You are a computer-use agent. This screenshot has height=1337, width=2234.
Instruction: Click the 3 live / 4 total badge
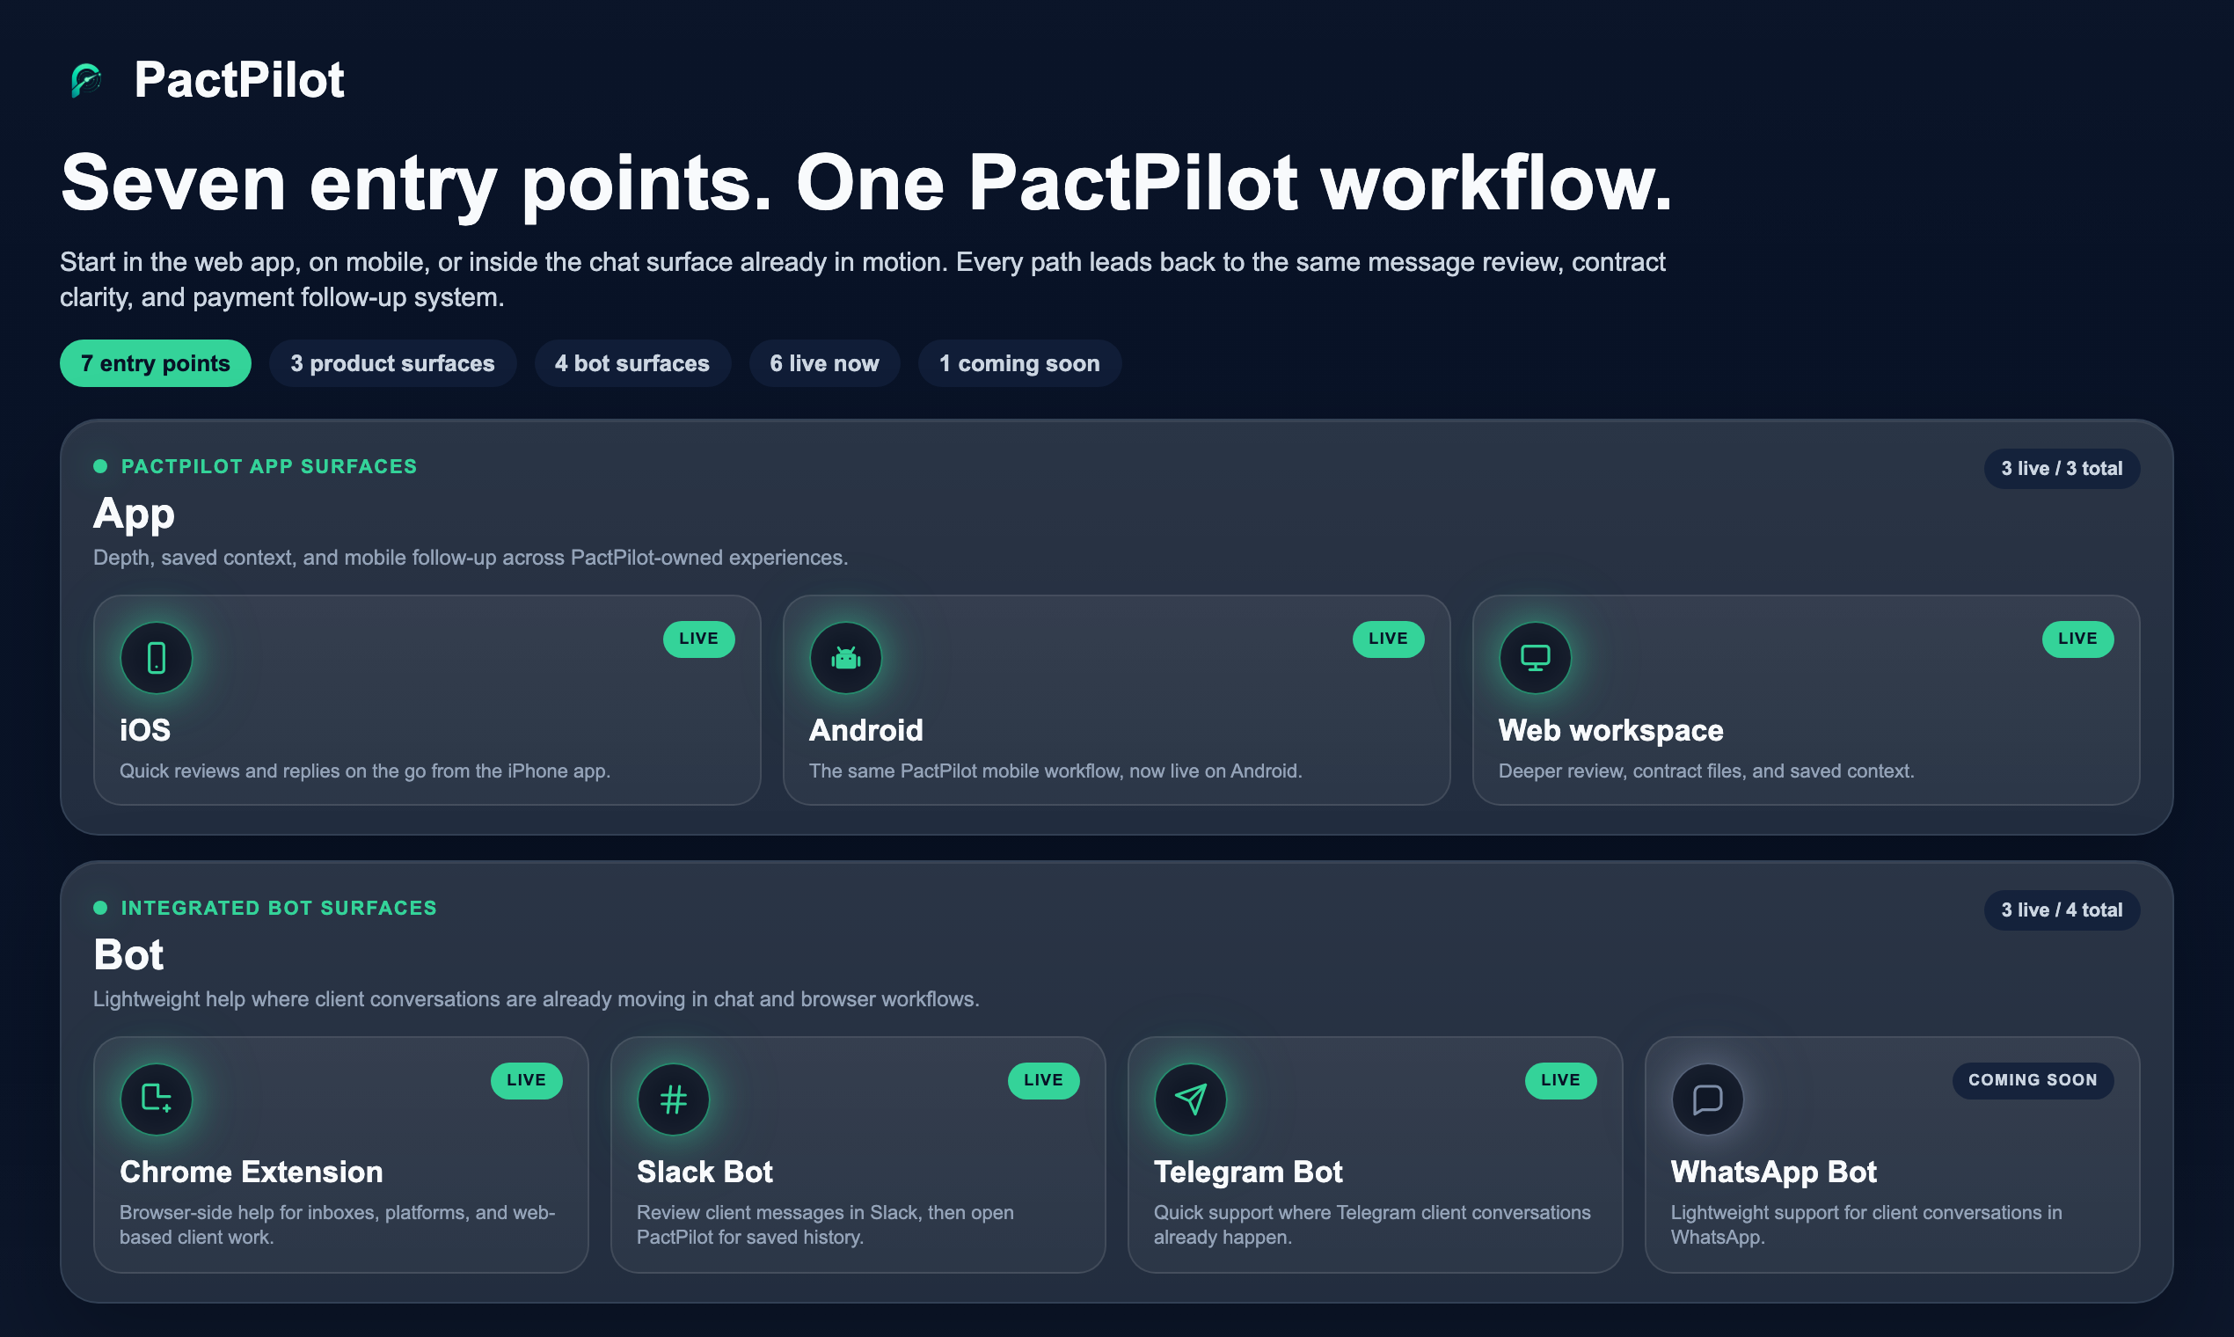(x=2062, y=910)
